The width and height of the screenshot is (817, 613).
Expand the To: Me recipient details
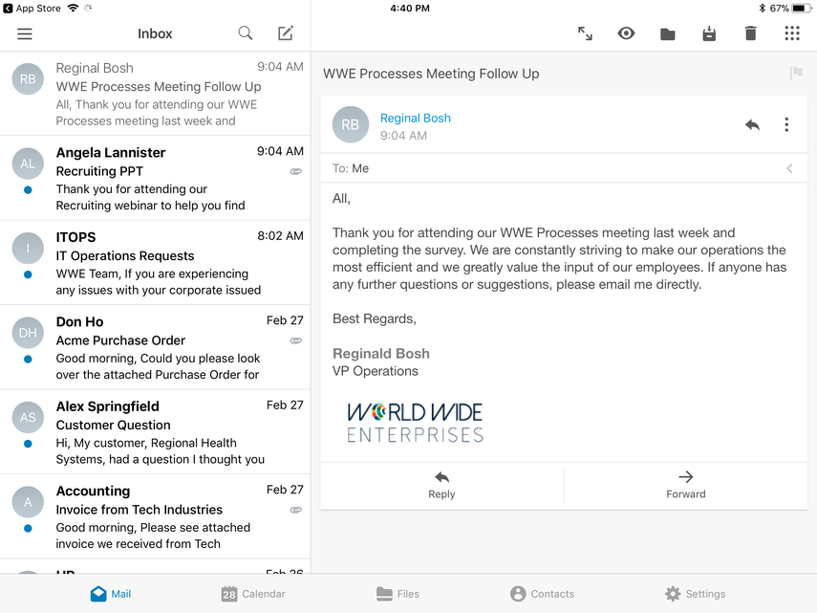click(x=789, y=168)
